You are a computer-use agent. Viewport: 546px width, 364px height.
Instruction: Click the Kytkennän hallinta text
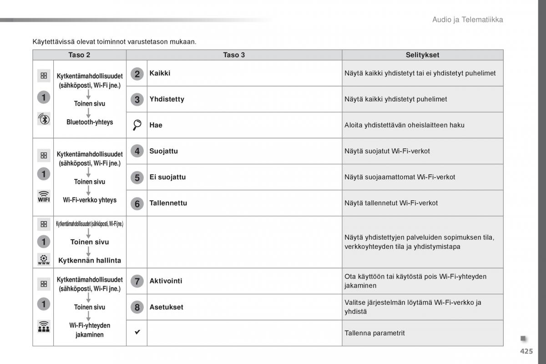point(90,260)
